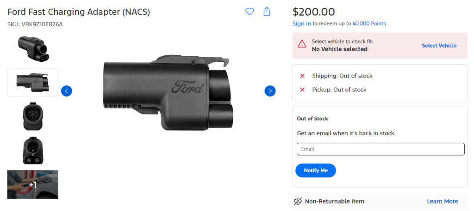Click the main Ford adapter product image
Screen dimensions: 474x211
[x=168, y=91]
